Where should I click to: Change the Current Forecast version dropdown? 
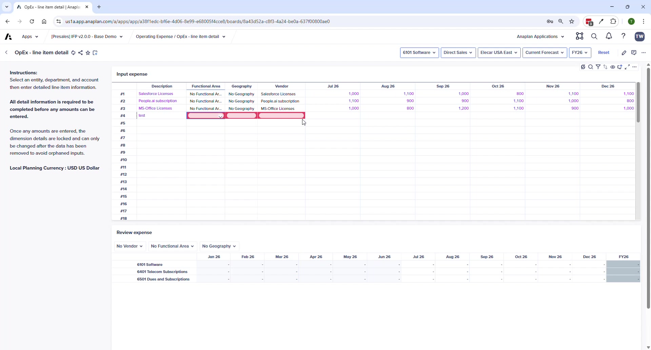tap(545, 53)
